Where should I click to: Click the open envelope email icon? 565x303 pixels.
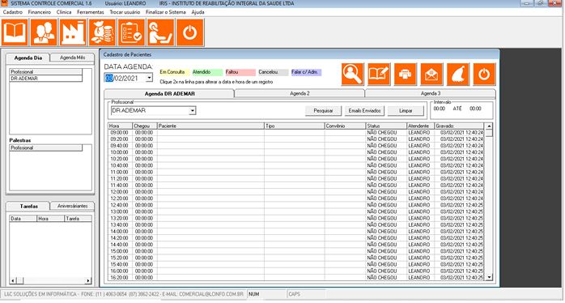click(431, 75)
